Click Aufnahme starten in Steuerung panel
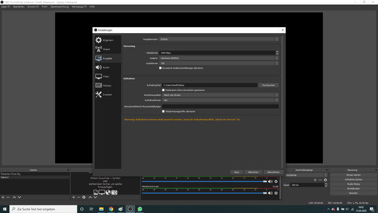Viewport: 378px width, 213px height. pyautogui.click(x=353, y=180)
